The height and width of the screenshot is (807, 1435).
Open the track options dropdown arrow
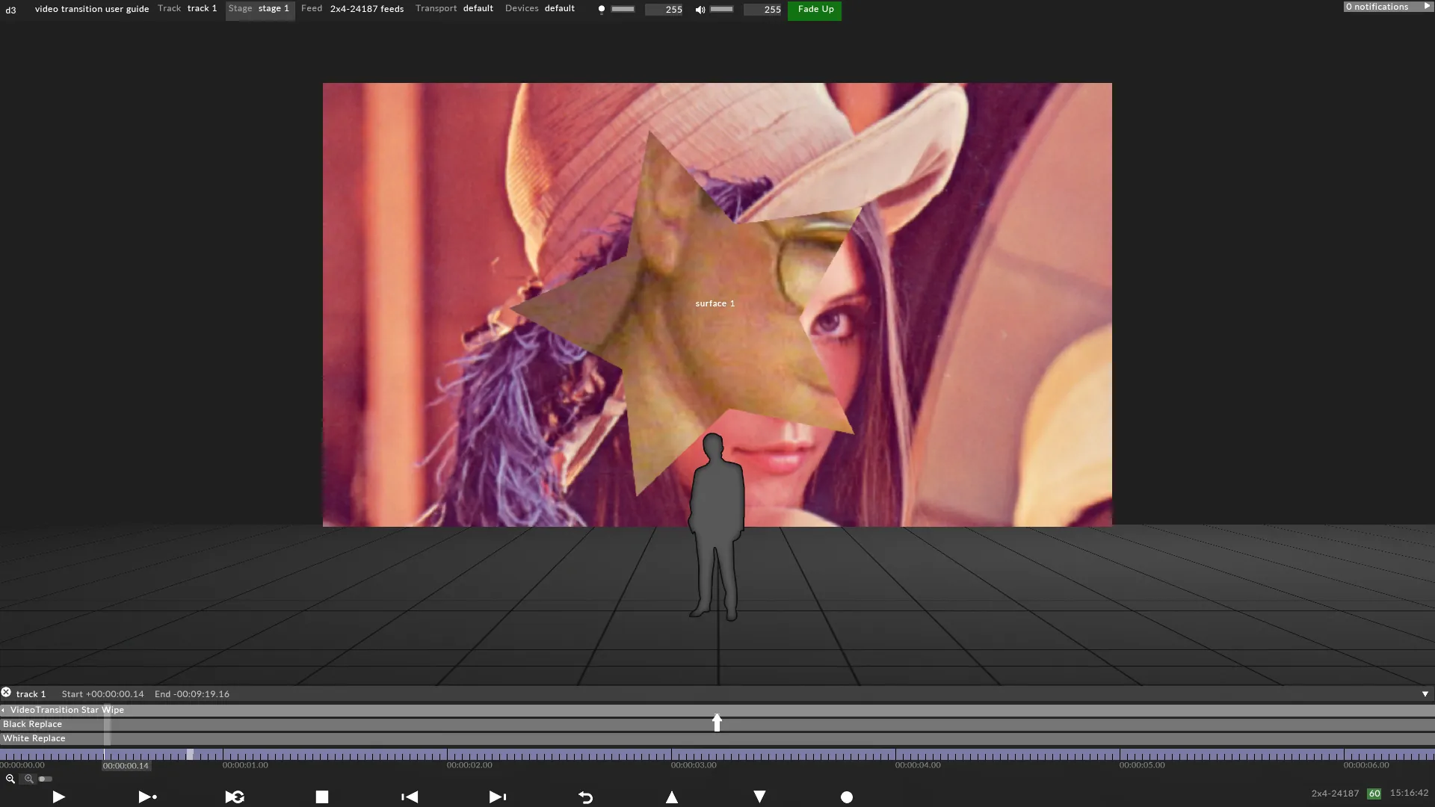click(1426, 694)
